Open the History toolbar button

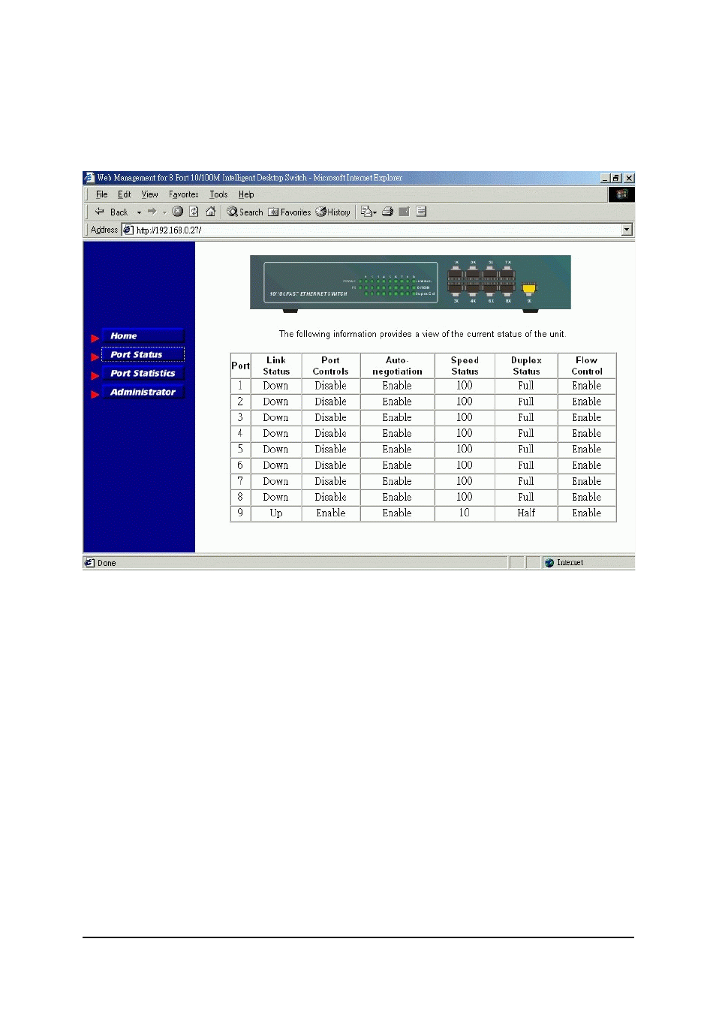pos(333,212)
